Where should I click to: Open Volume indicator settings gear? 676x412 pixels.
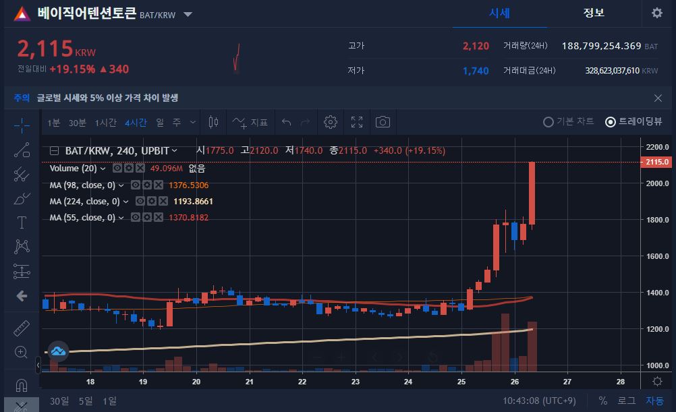pyautogui.click(x=128, y=168)
